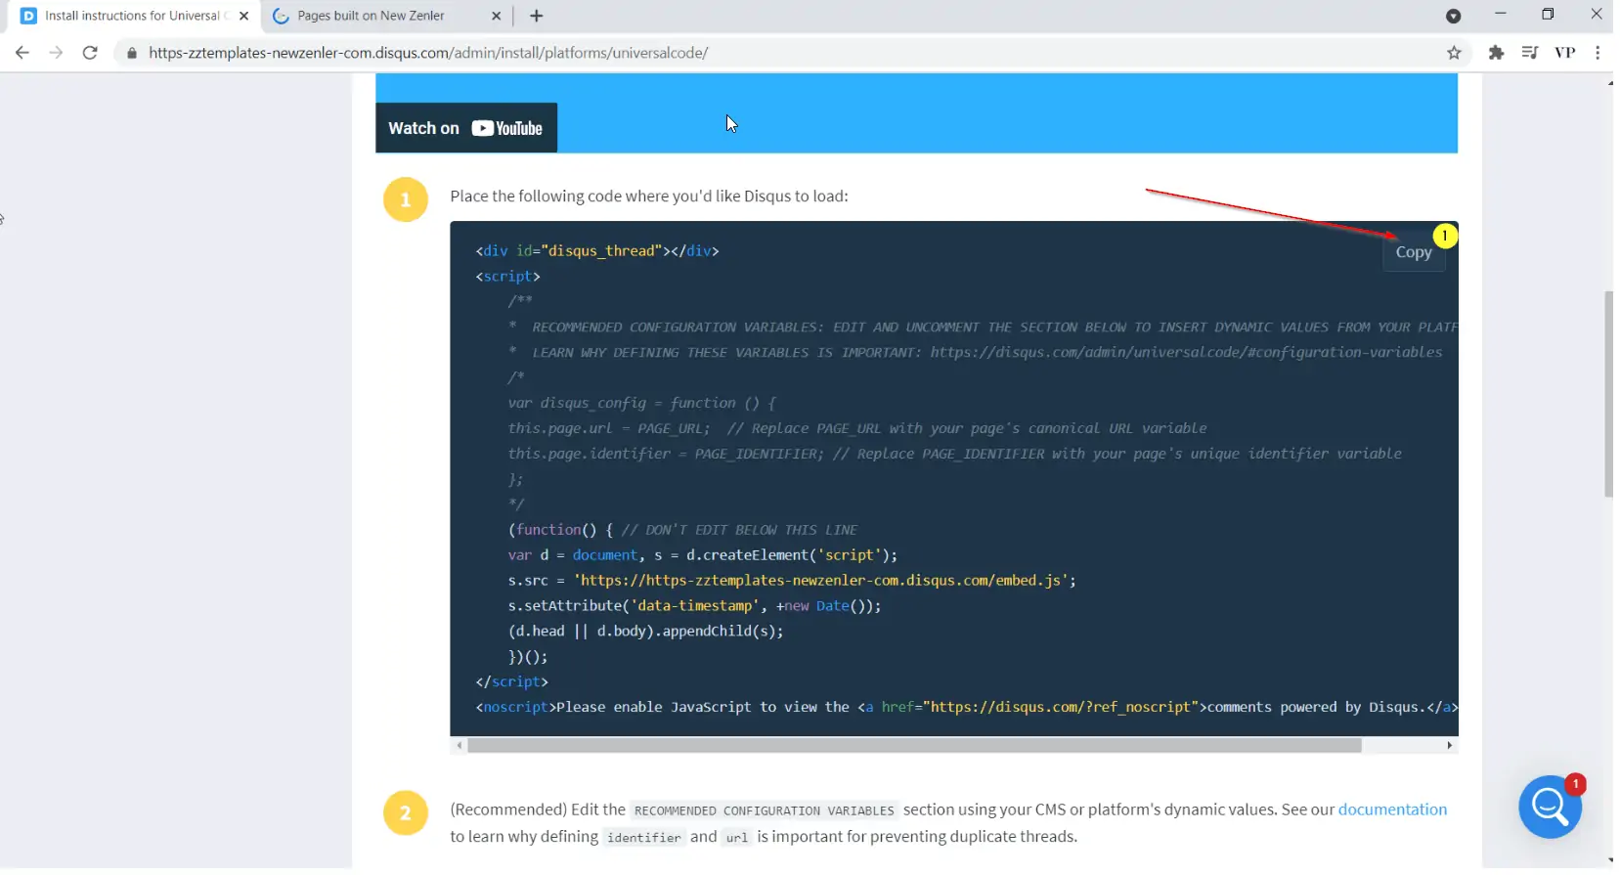Click the code box left scroll arrow
The image size is (1620, 875).
pyautogui.click(x=459, y=745)
